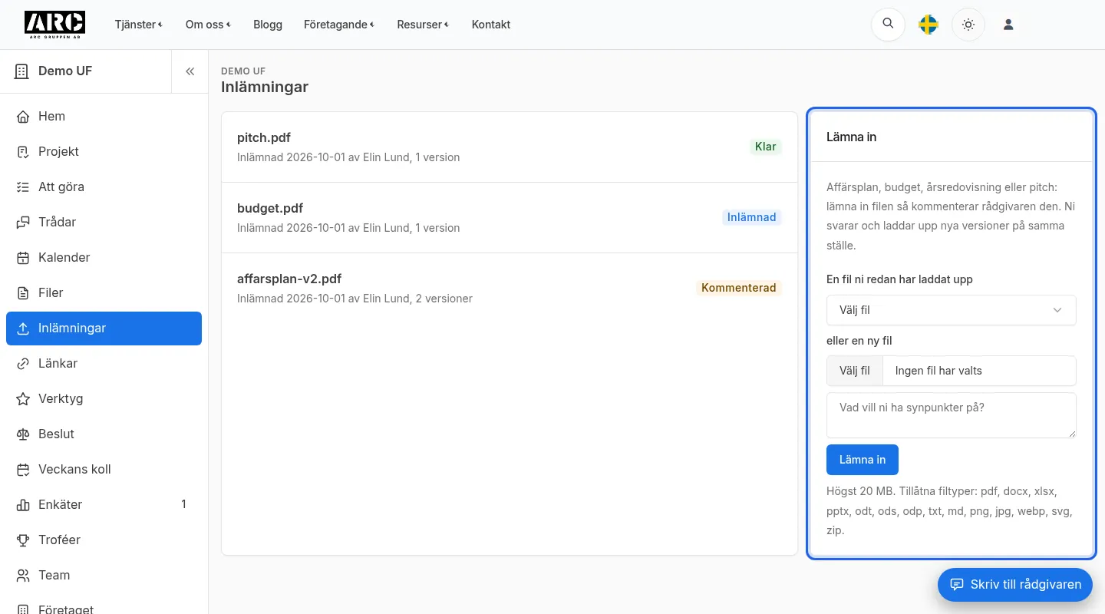Go to Hem in sidebar
This screenshot has width=1105, height=614.
[x=104, y=117]
